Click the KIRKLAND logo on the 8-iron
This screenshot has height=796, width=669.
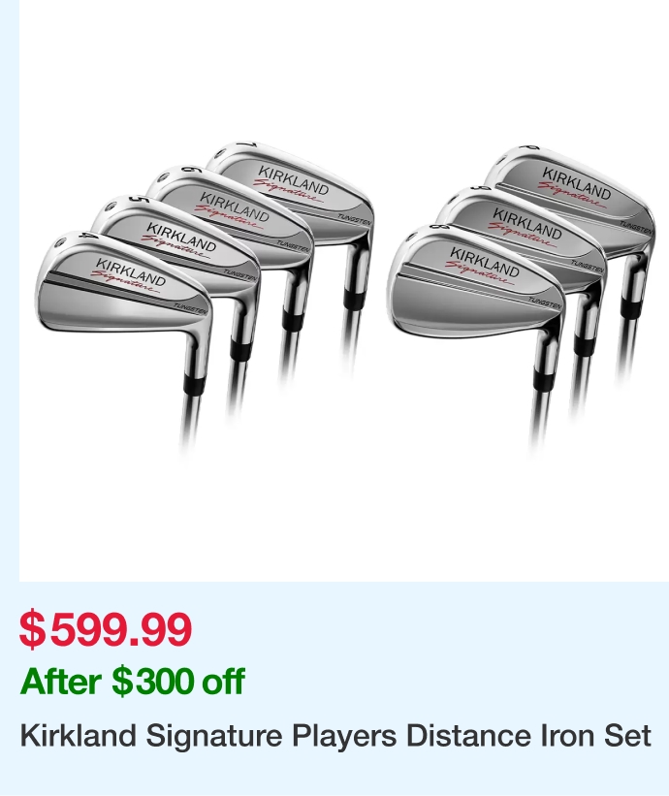point(485,262)
